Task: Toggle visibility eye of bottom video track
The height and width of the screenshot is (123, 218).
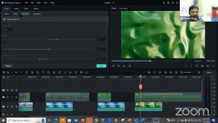Action: [16, 107]
